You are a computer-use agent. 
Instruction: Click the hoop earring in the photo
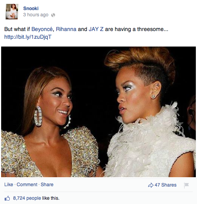[38, 116]
